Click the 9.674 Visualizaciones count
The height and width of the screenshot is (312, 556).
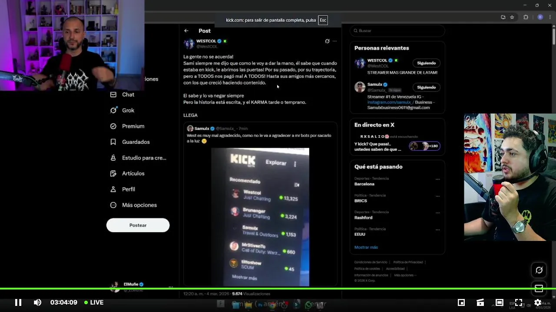(x=251, y=294)
